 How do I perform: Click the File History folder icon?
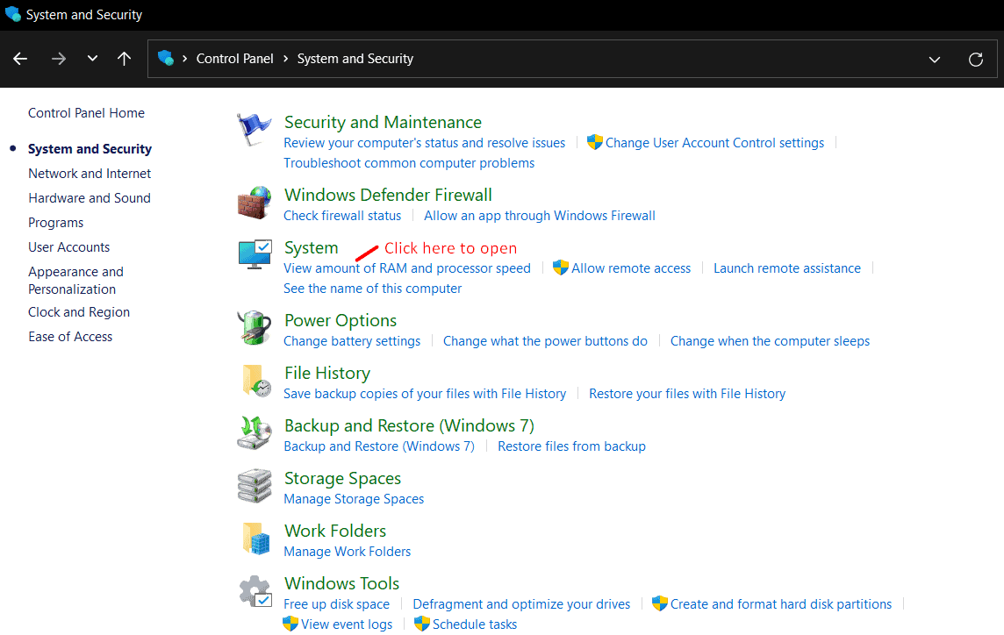[x=255, y=382]
